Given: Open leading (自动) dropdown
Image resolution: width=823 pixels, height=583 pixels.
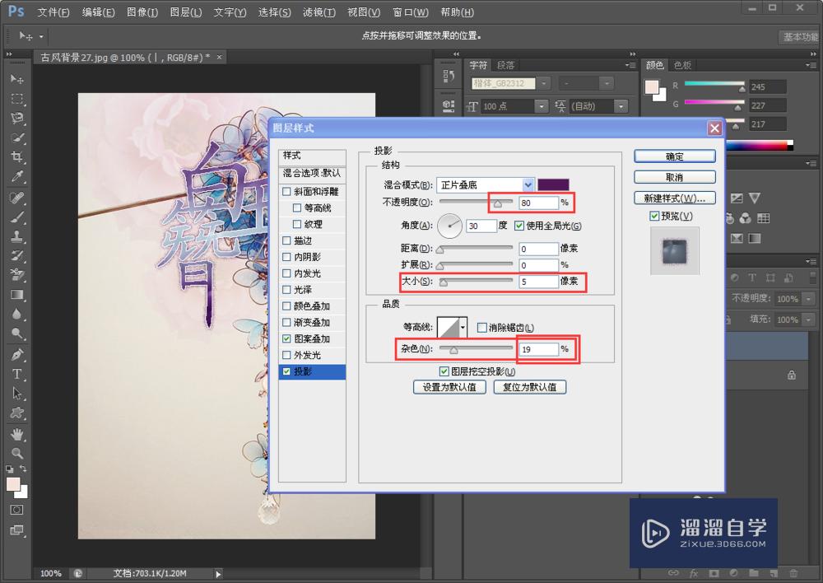Looking at the screenshot, I should pyautogui.click(x=621, y=106).
